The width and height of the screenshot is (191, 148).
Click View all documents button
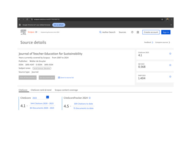tap(28, 77)
